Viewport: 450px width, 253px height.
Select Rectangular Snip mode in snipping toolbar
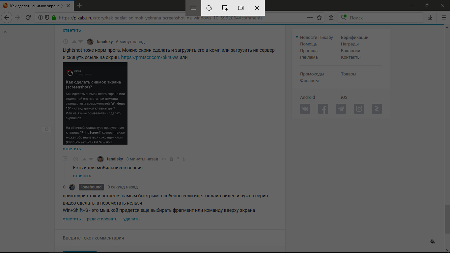pyautogui.click(x=193, y=8)
